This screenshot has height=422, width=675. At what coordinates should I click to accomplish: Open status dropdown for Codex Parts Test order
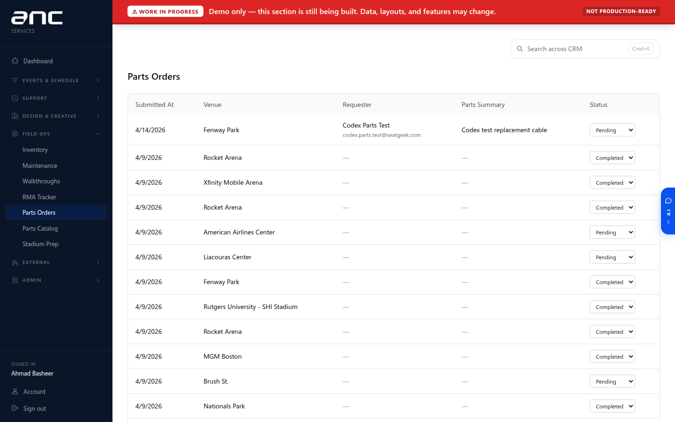(x=612, y=130)
